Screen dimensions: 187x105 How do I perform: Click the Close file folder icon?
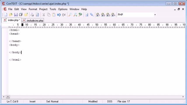click(x=26, y=15)
